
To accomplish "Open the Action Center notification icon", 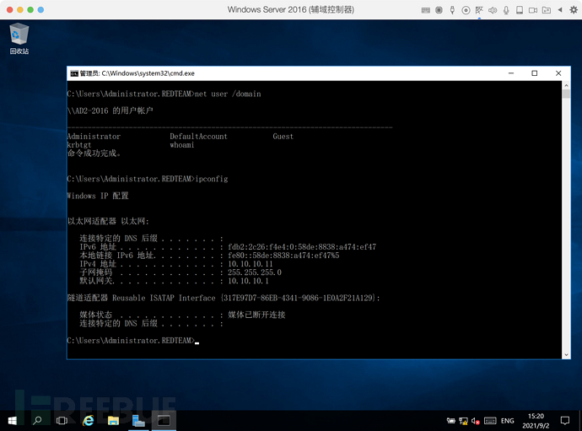I will tap(565, 421).
